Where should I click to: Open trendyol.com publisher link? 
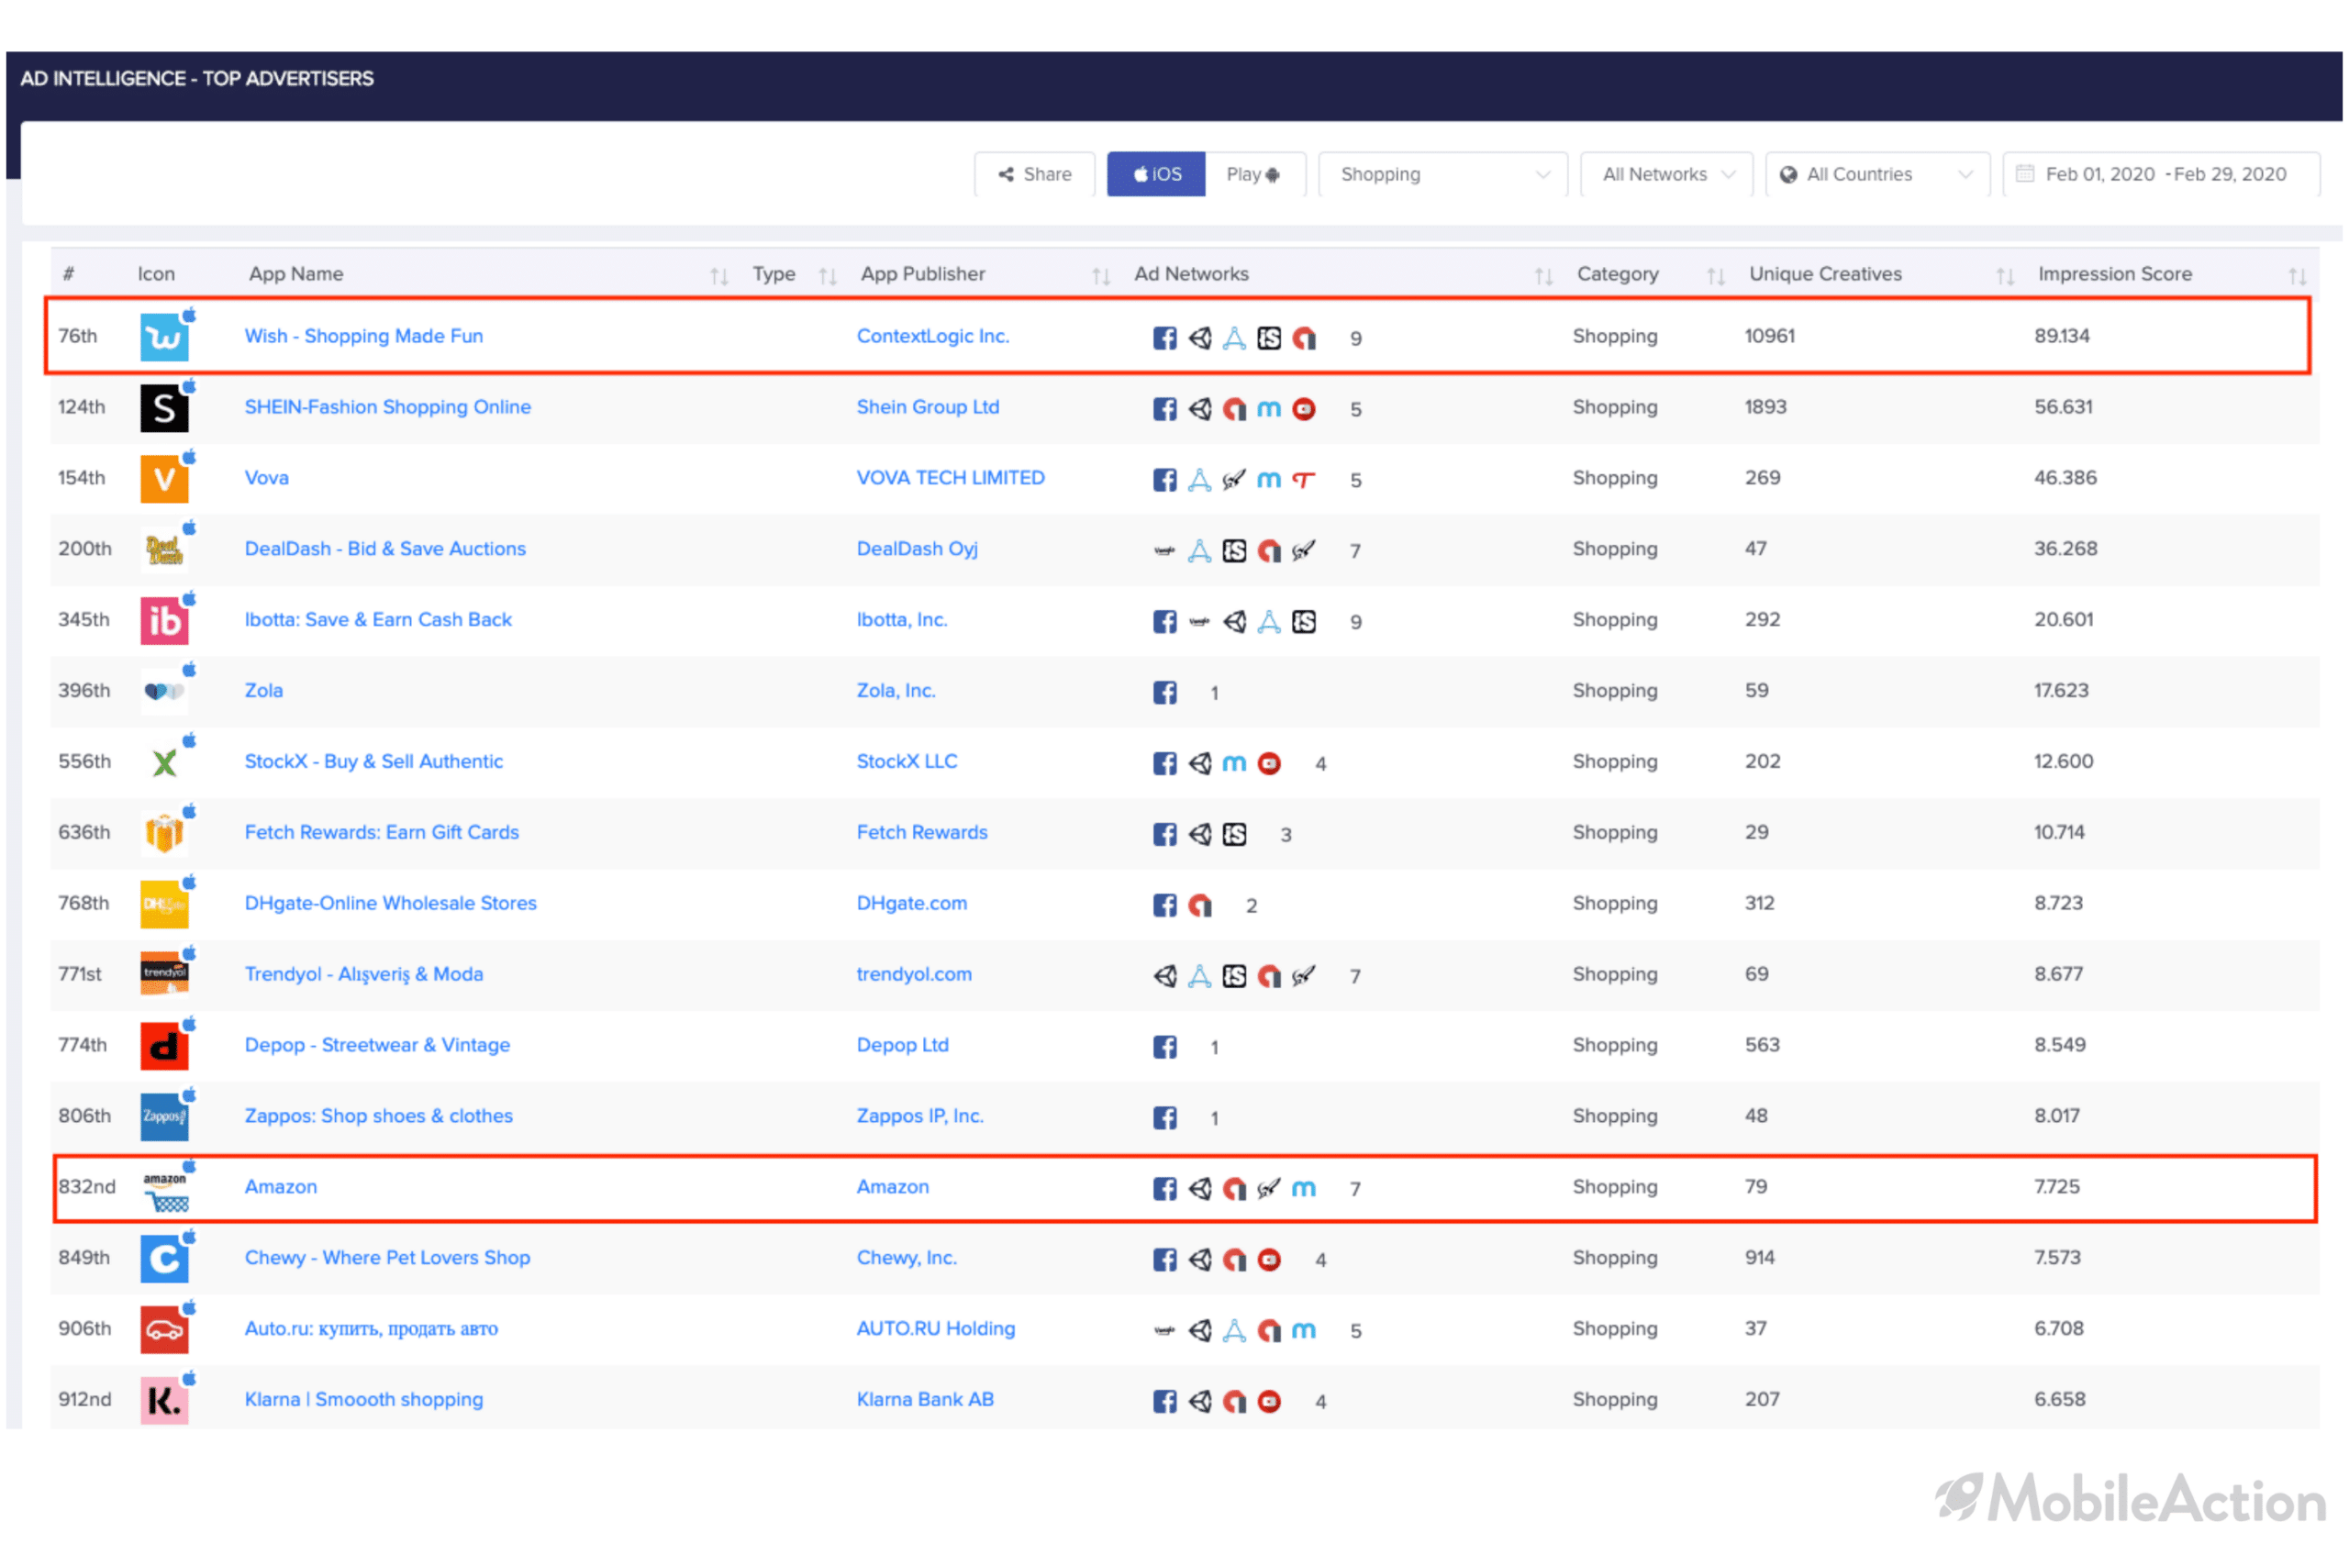click(914, 975)
